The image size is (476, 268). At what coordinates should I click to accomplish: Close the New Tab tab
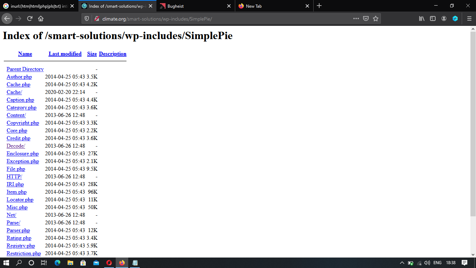point(307,6)
